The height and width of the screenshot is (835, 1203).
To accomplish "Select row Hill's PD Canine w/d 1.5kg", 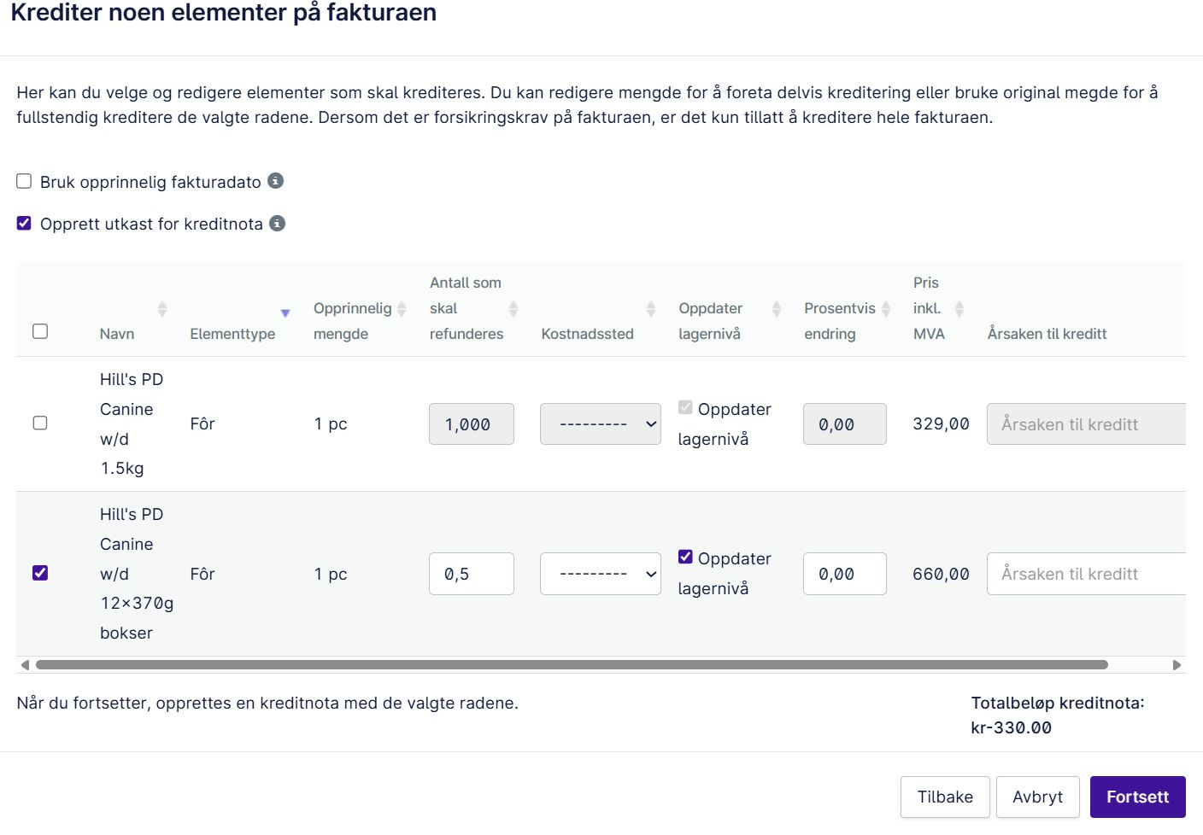I will click(40, 423).
